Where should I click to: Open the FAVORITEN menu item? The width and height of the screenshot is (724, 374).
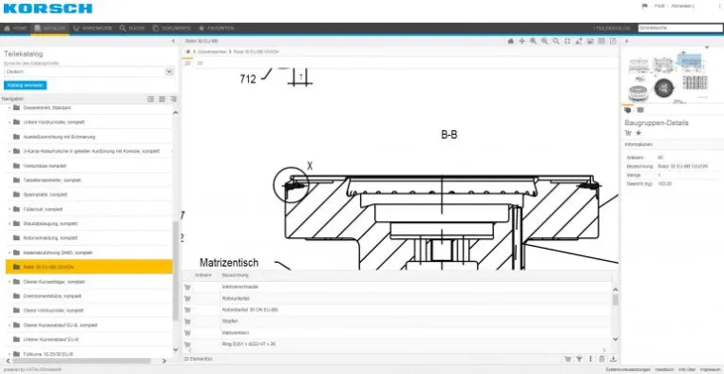point(216,28)
